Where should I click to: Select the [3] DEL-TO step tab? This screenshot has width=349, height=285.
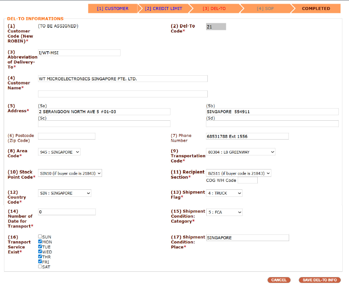point(214,8)
